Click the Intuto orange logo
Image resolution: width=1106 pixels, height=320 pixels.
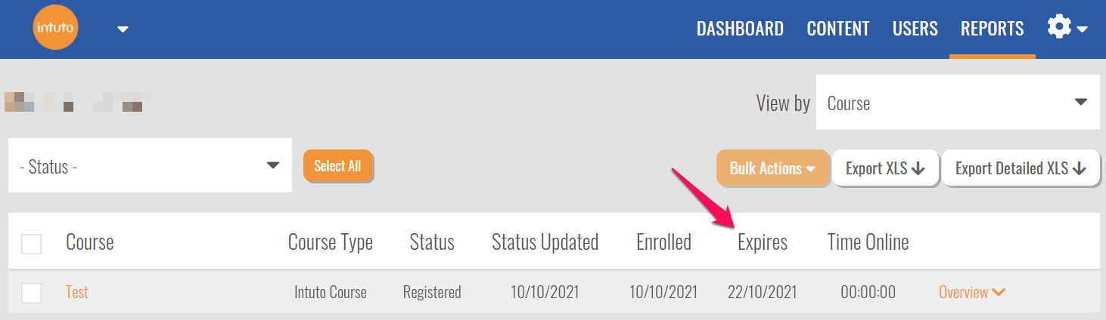(56, 29)
